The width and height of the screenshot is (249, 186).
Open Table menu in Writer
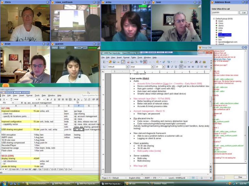[x=133, y=58]
